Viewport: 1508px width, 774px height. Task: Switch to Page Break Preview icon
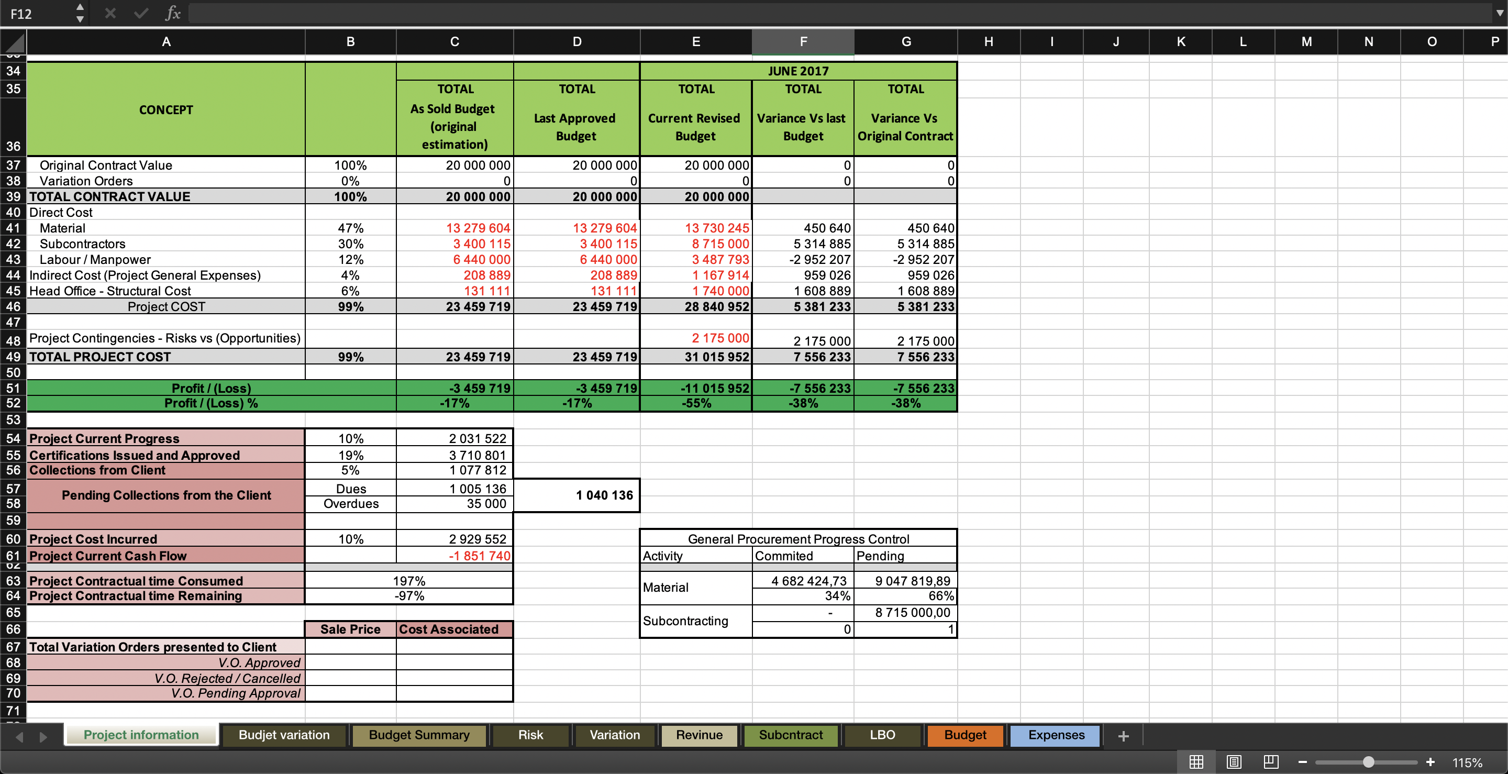click(x=1271, y=762)
